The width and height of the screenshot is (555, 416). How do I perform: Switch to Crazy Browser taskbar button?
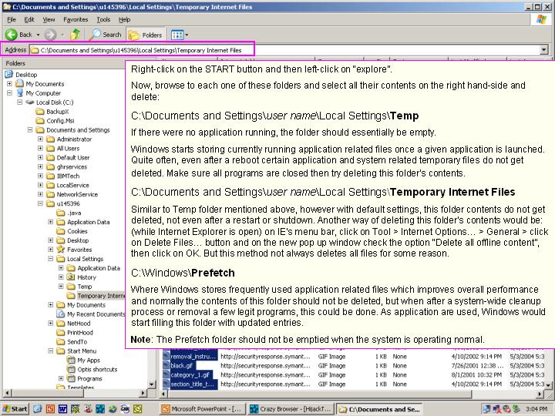(x=291, y=409)
